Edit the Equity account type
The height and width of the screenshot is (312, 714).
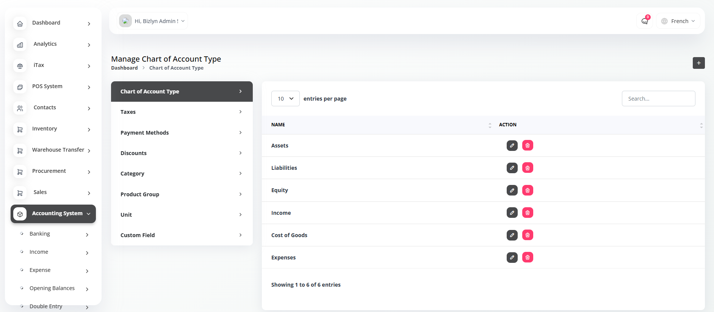click(x=512, y=190)
